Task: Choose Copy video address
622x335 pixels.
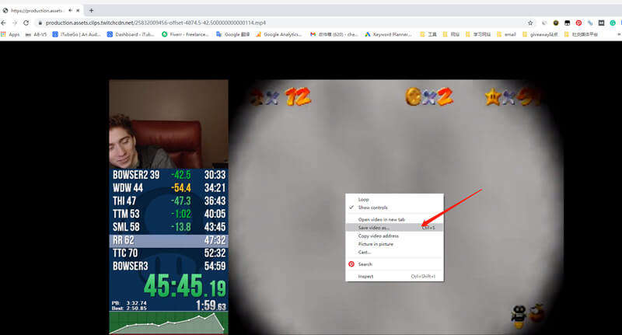Action: [394, 236]
